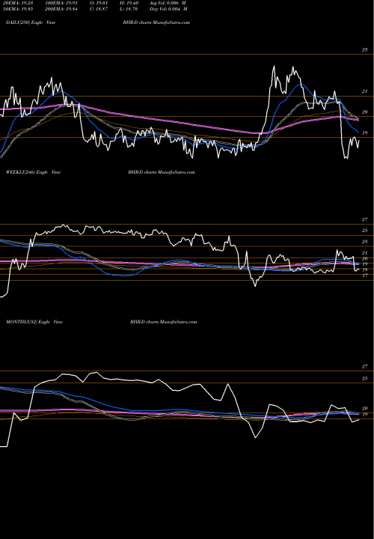Click the 'DAILY(250) Eagle View' title
The image size is (374, 539).
pos(31,22)
